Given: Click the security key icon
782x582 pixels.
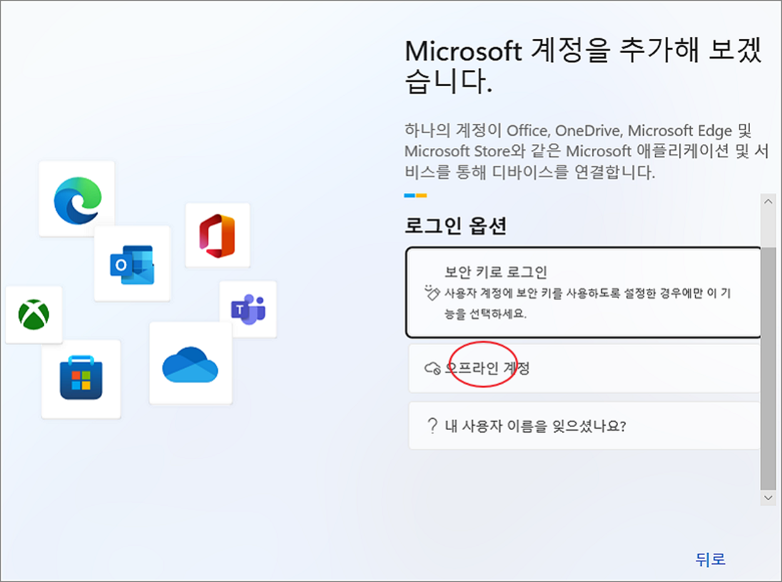Looking at the screenshot, I should (x=432, y=292).
